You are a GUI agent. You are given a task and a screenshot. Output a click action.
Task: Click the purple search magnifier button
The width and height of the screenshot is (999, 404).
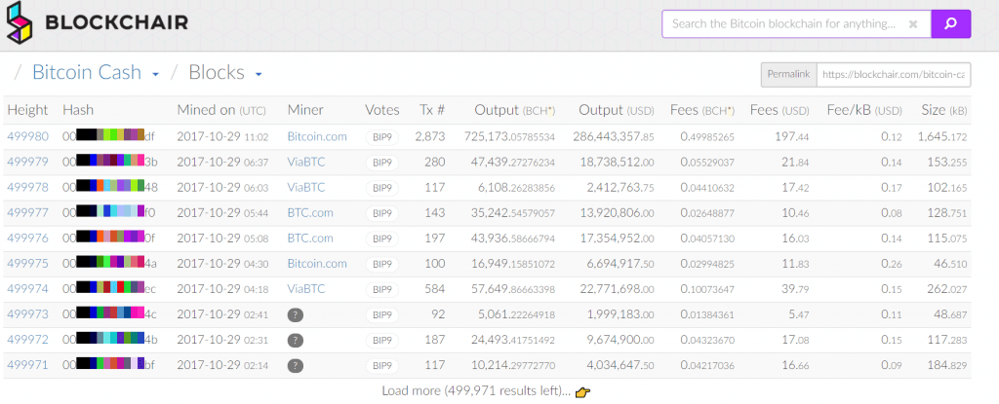click(950, 24)
